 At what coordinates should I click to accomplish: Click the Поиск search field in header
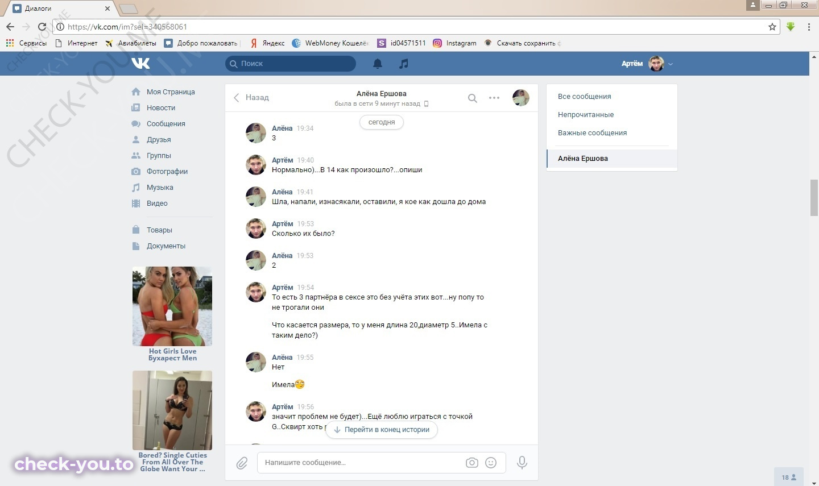click(x=291, y=64)
